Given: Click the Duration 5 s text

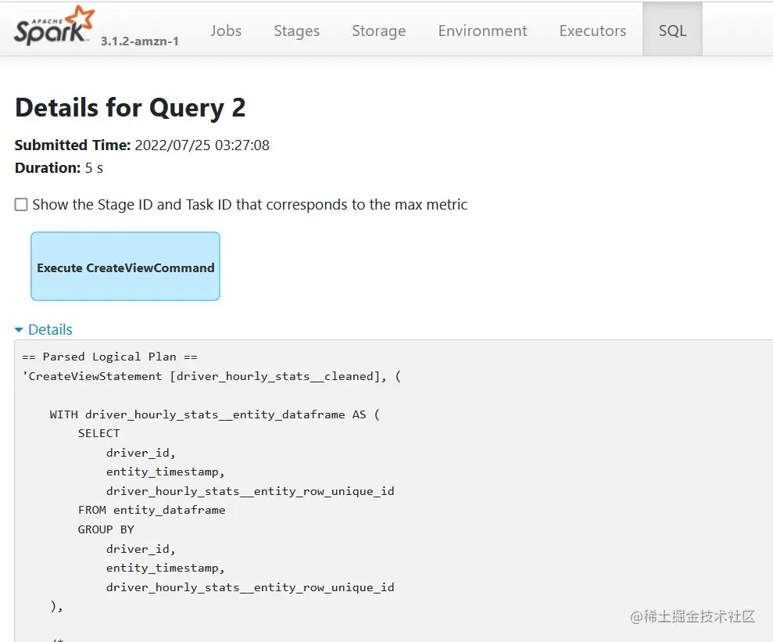Looking at the screenshot, I should (59, 167).
